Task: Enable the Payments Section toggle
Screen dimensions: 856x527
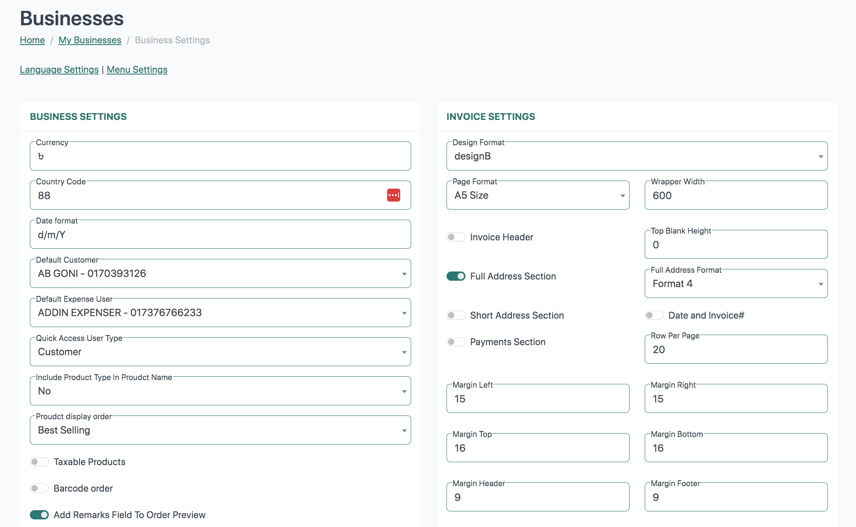Action: (456, 342)
